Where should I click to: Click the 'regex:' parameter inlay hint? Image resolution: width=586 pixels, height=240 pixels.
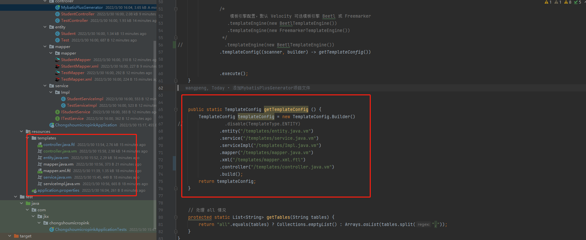[x=424, y=224]
